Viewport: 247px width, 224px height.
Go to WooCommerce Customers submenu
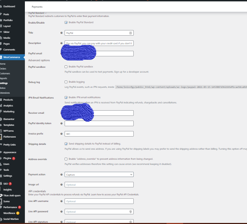pyautogui.click(x=5, y=74)
